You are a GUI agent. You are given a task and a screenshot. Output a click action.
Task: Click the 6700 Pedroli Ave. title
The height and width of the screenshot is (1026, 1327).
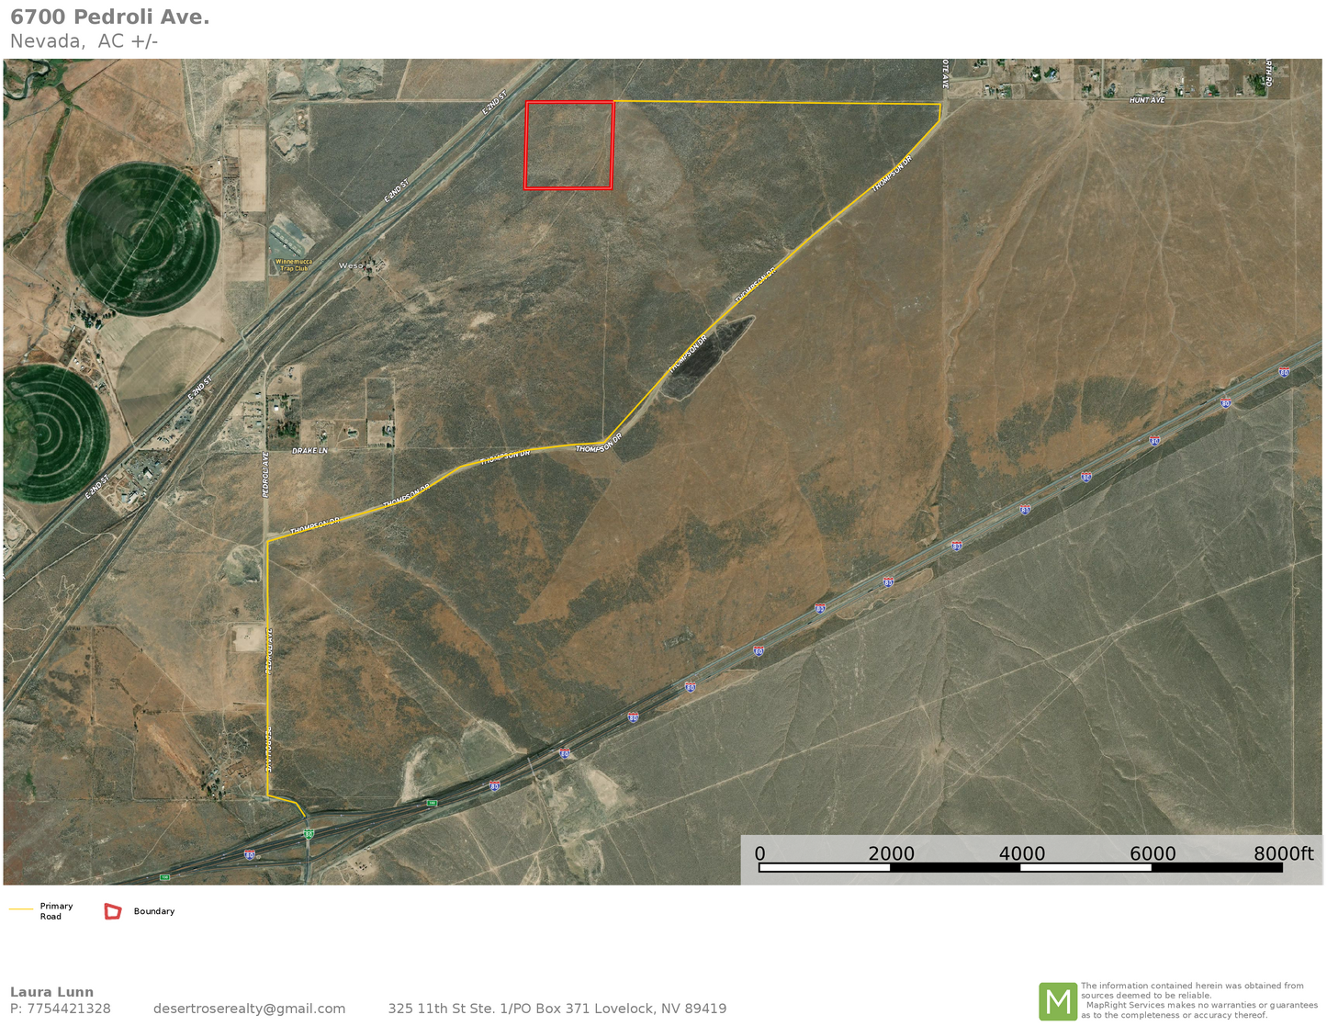click(109, 17)
